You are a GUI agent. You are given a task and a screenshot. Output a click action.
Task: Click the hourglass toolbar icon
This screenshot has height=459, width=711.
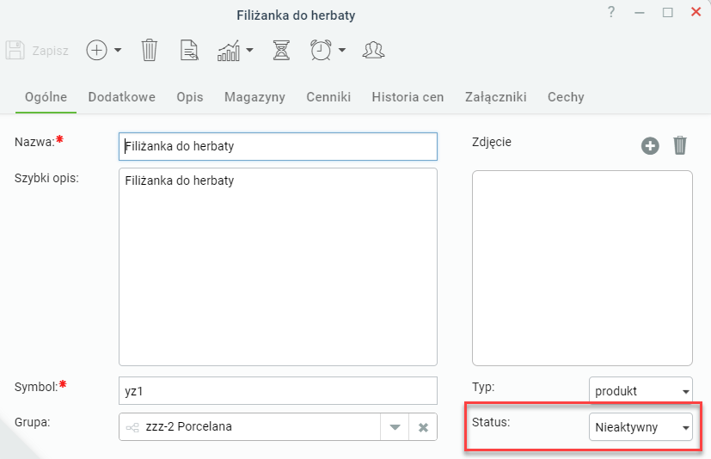click(281, 50)
